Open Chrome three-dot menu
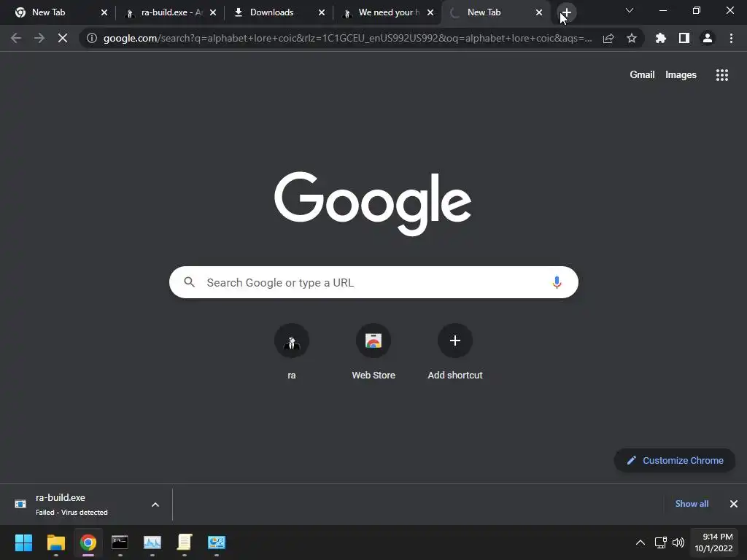Screen dimensions: 747x560 tap(731, 38)
